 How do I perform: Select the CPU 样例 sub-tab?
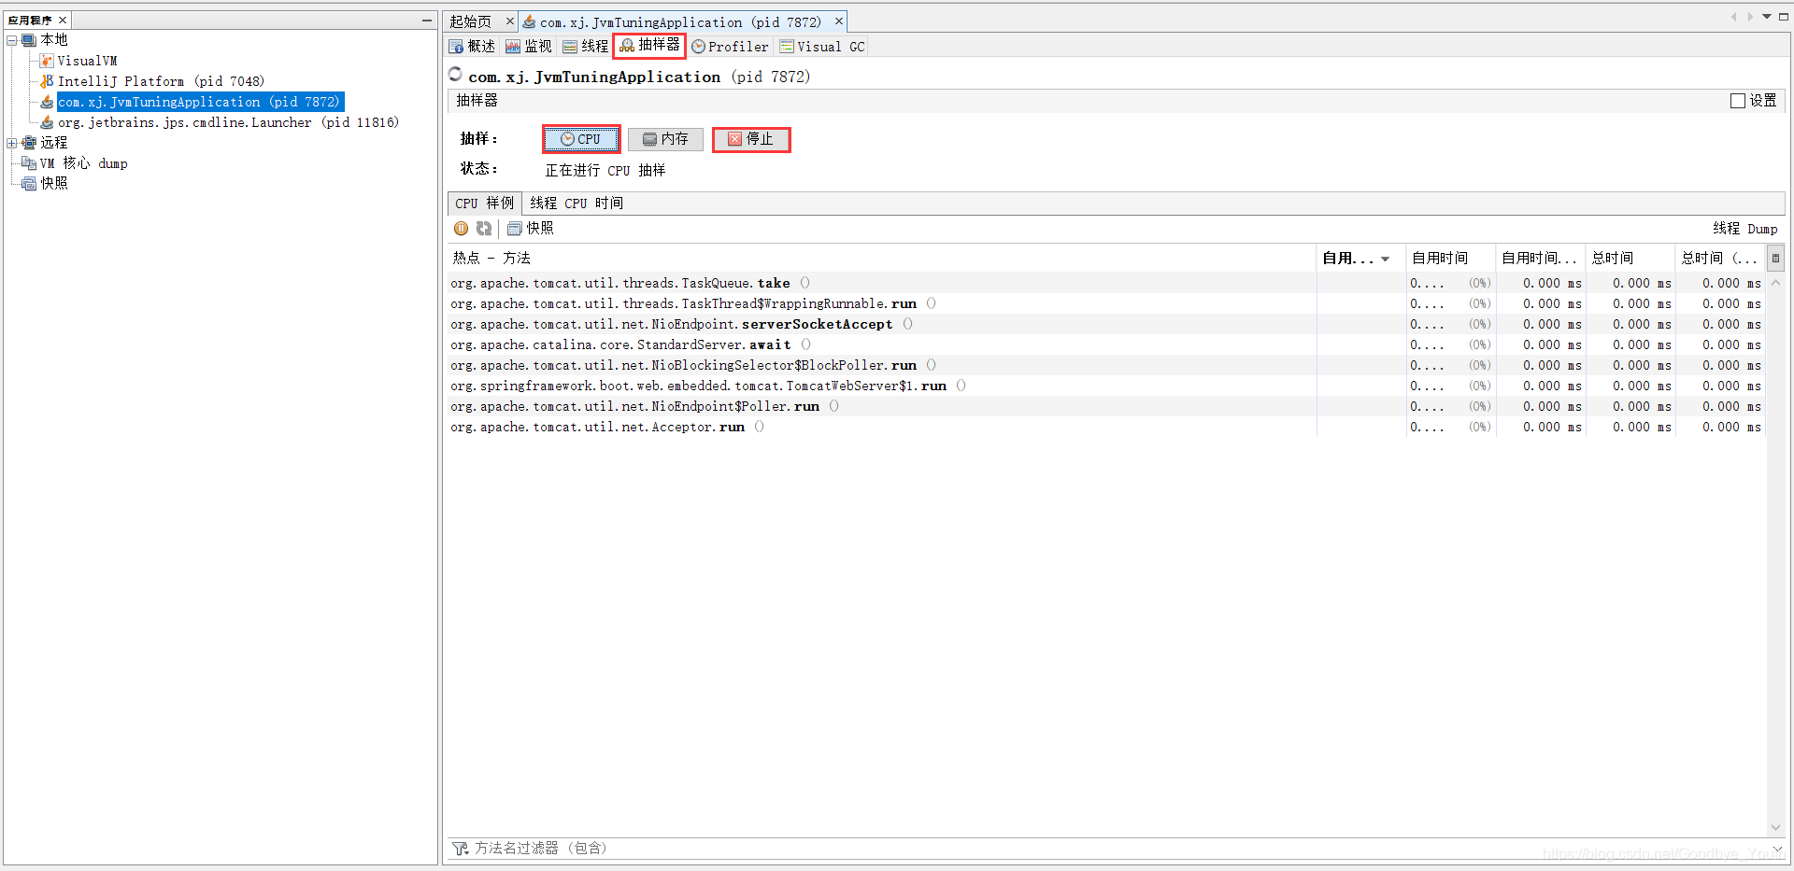point(484,204)
